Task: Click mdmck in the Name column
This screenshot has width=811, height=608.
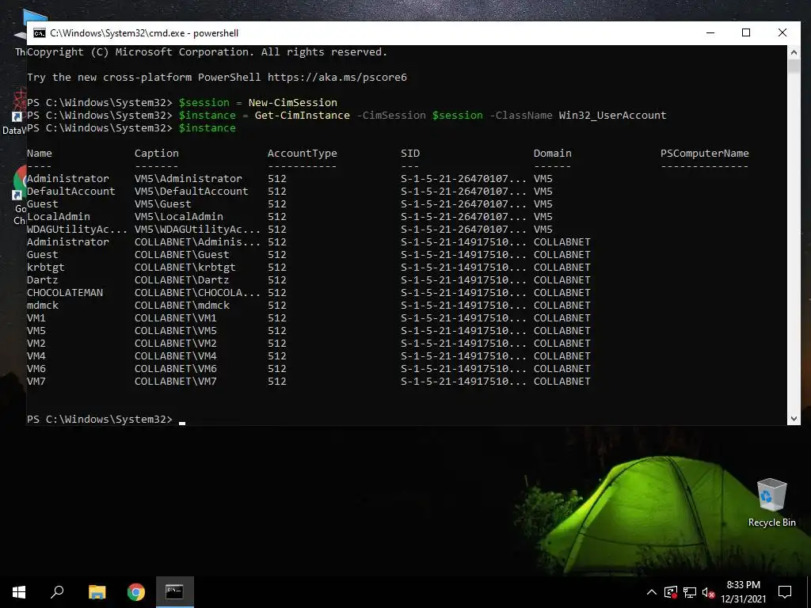Action: [43, 306]
